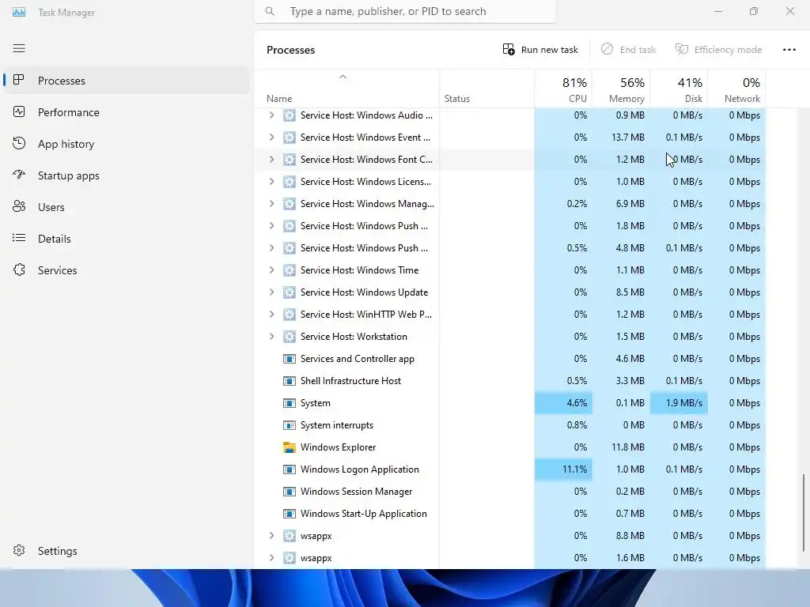810x607 pixels.
Task: Expand Service Host: Windows Time row
Action: [x=272, y=270]
